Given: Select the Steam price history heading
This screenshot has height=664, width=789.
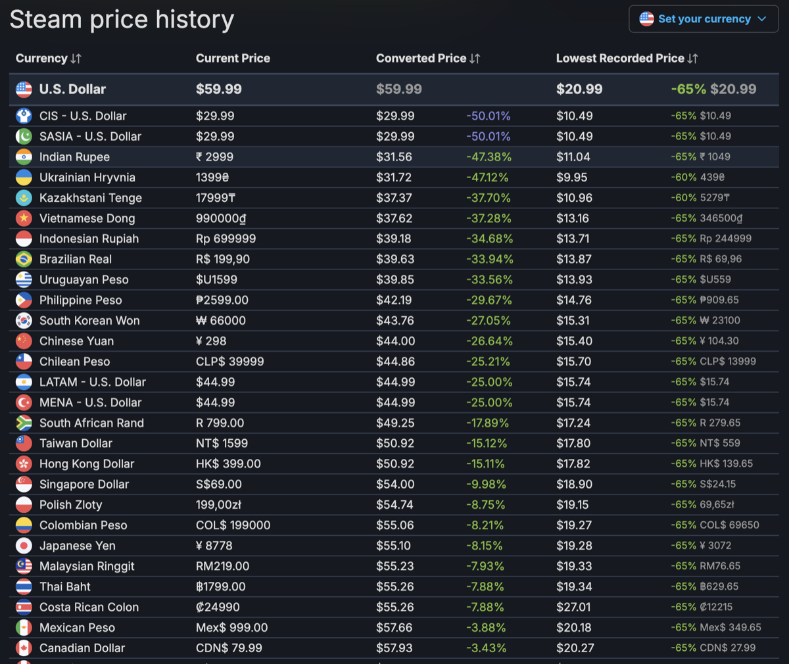Looking at the screenshot, I should coord(122,20).
